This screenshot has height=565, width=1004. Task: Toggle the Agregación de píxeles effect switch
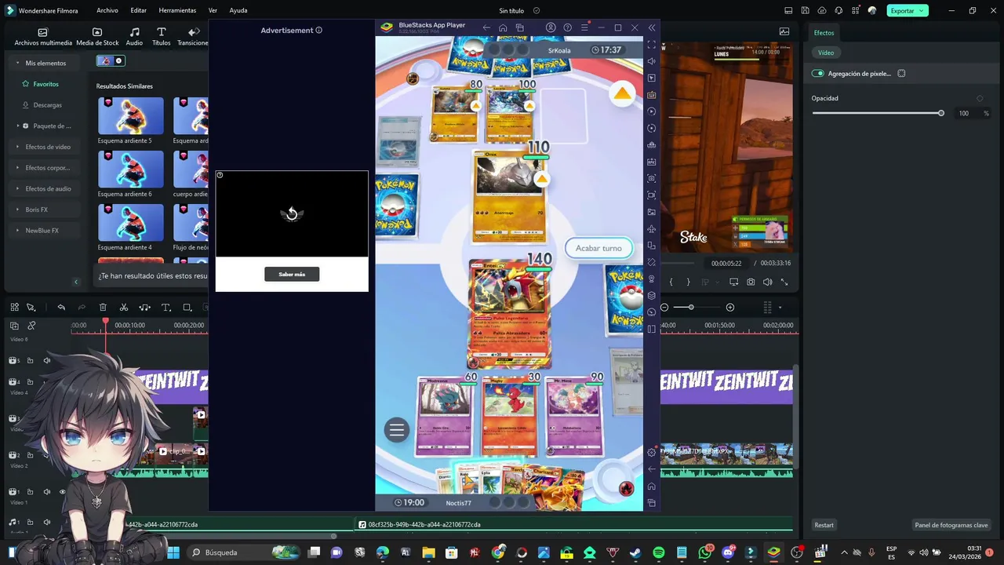tap(818, 74)
